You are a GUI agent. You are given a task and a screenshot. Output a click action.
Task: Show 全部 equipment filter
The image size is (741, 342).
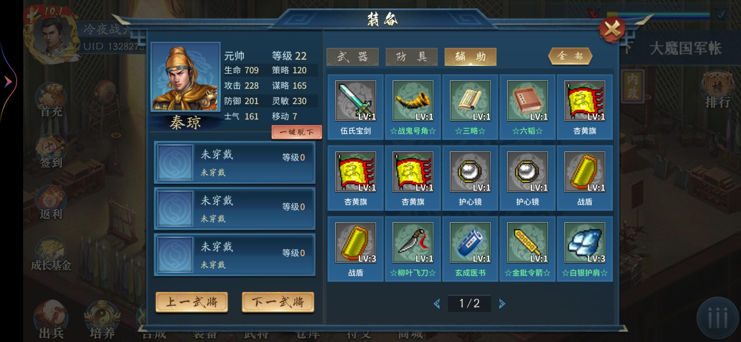tap(570, 56)
